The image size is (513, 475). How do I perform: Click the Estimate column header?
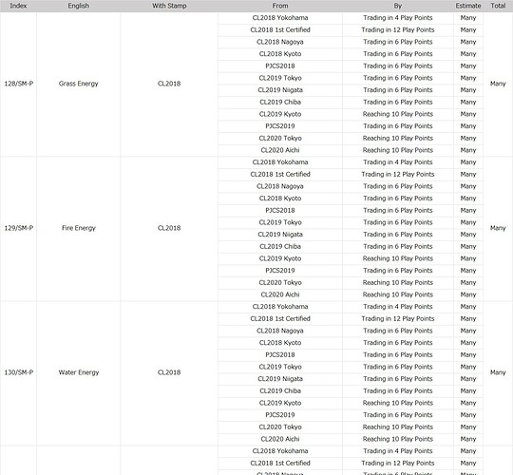click(x=468, y=6)
